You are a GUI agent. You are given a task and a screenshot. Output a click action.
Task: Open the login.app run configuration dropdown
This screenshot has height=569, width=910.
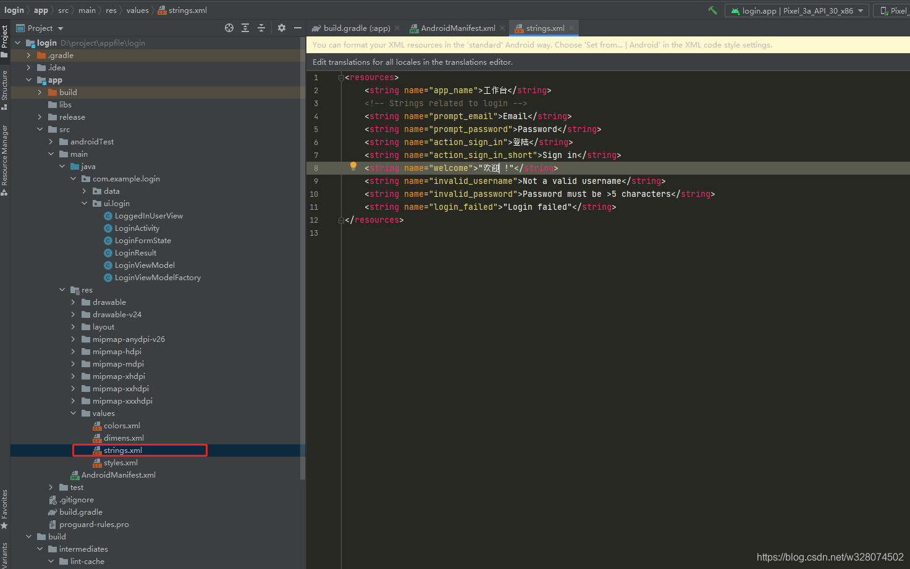point(797,10)
